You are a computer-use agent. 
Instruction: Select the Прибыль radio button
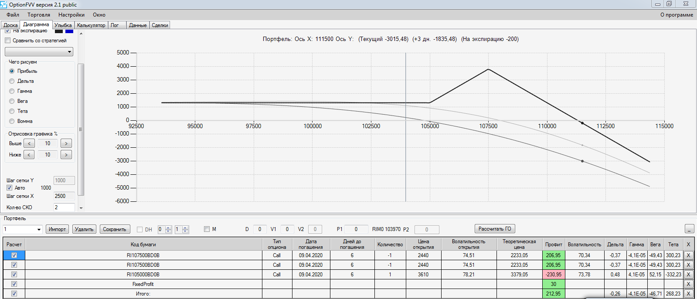[12, 71]
